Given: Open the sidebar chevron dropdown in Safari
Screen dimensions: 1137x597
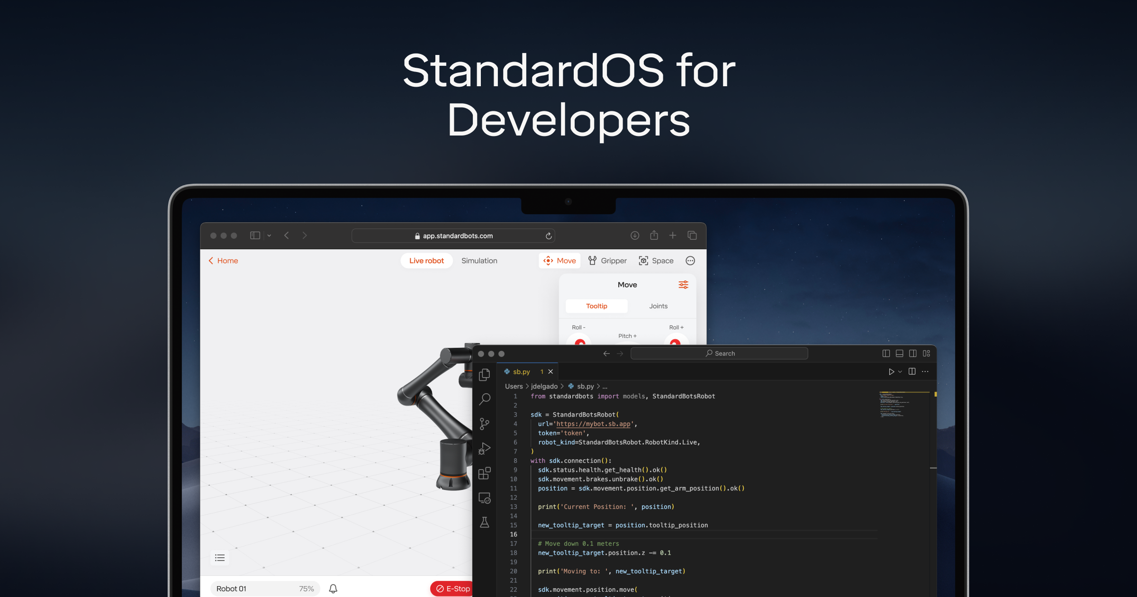Looking at the screenshot, I should tap(269, 235).
